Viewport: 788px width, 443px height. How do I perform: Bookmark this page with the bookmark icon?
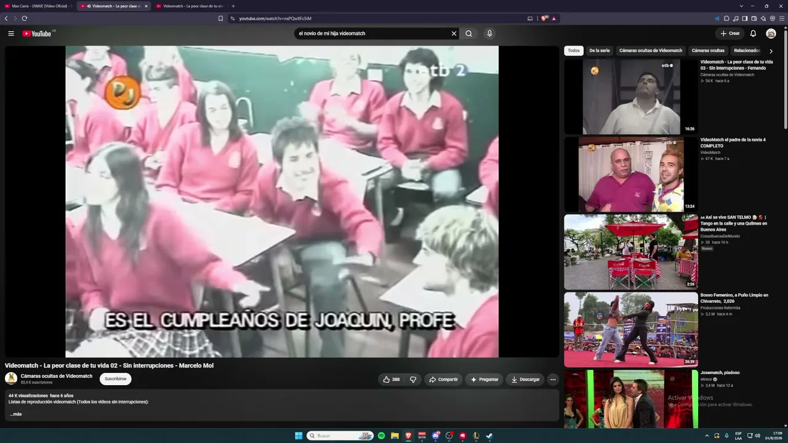220,18
